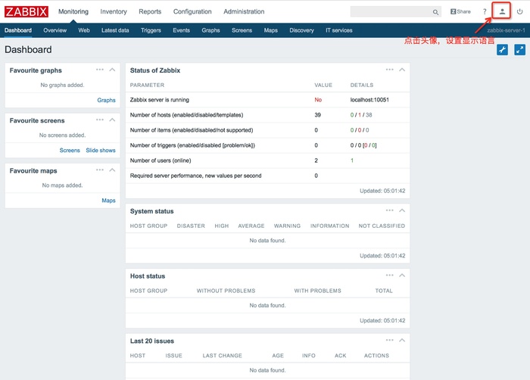Go to the Maps submenu tab

[271, 30]
